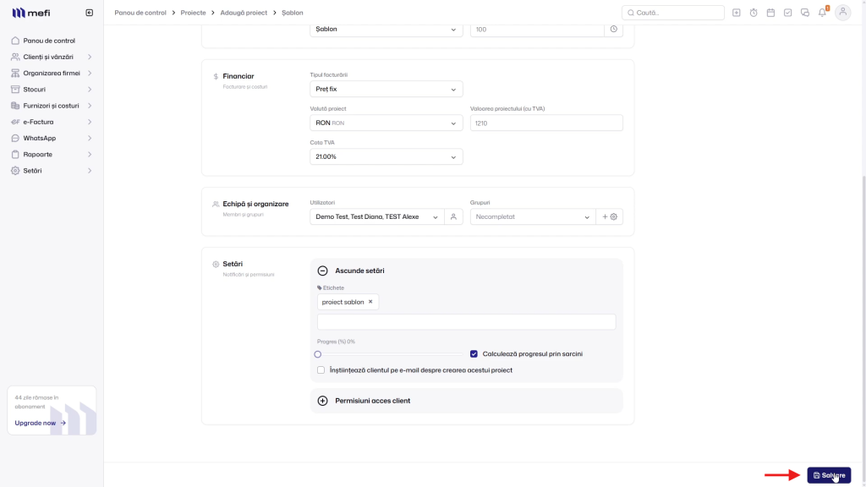Collapse the sidebar with the toggle icon
This screenshot has width=866, height=487.
pos(90,13)
